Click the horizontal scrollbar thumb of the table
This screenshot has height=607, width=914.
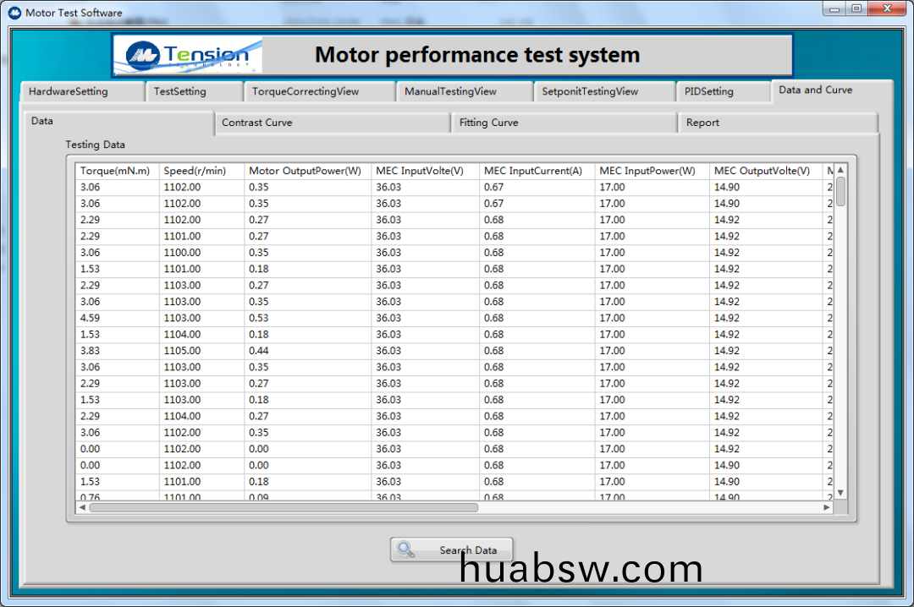click(284, 508)
